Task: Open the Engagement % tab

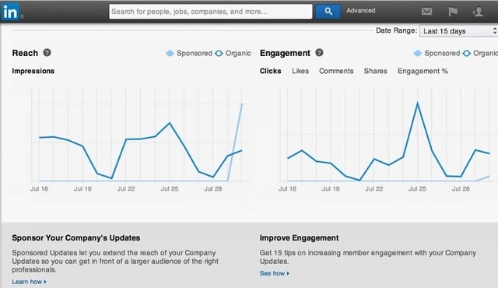Action: pyautogui.click(x=423, y=71)
